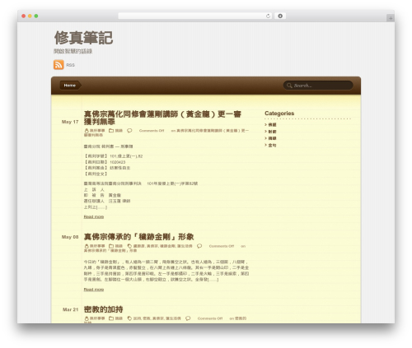Image resolution: width=412 pixels, height=348 pixels.
Task: Maximize the browser window with green button
Action: pyautogui.click(x=36, y=16)
